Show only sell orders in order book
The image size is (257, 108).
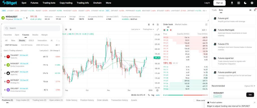pyautogui.click(x=171, y=30)
